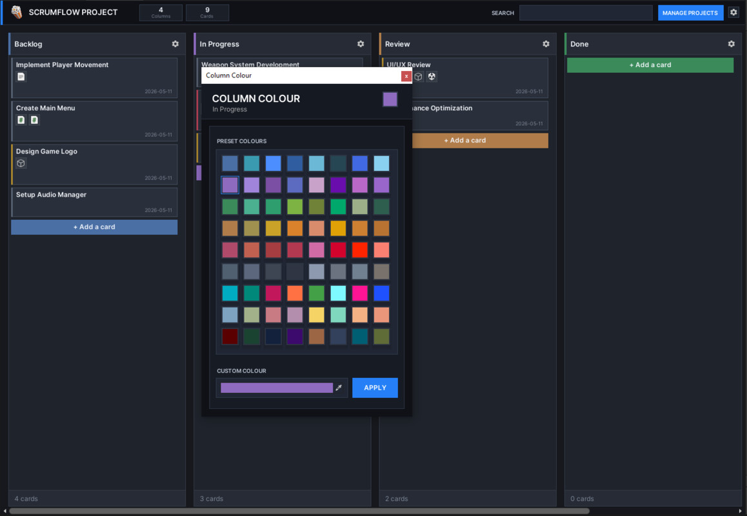Click the '4 cards' footer in Backlog
This screenshot has width=747, height=516.
tap(26, 499)
